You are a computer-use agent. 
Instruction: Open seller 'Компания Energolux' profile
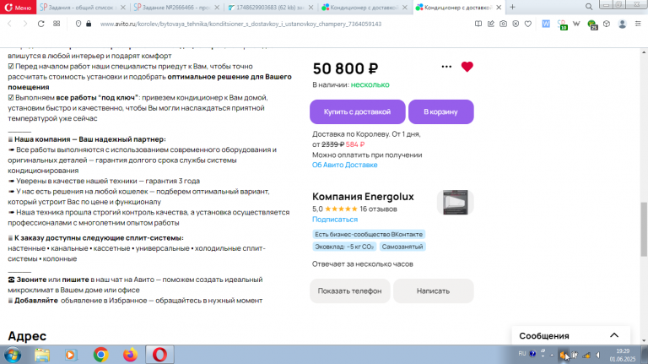click(363, 197)
